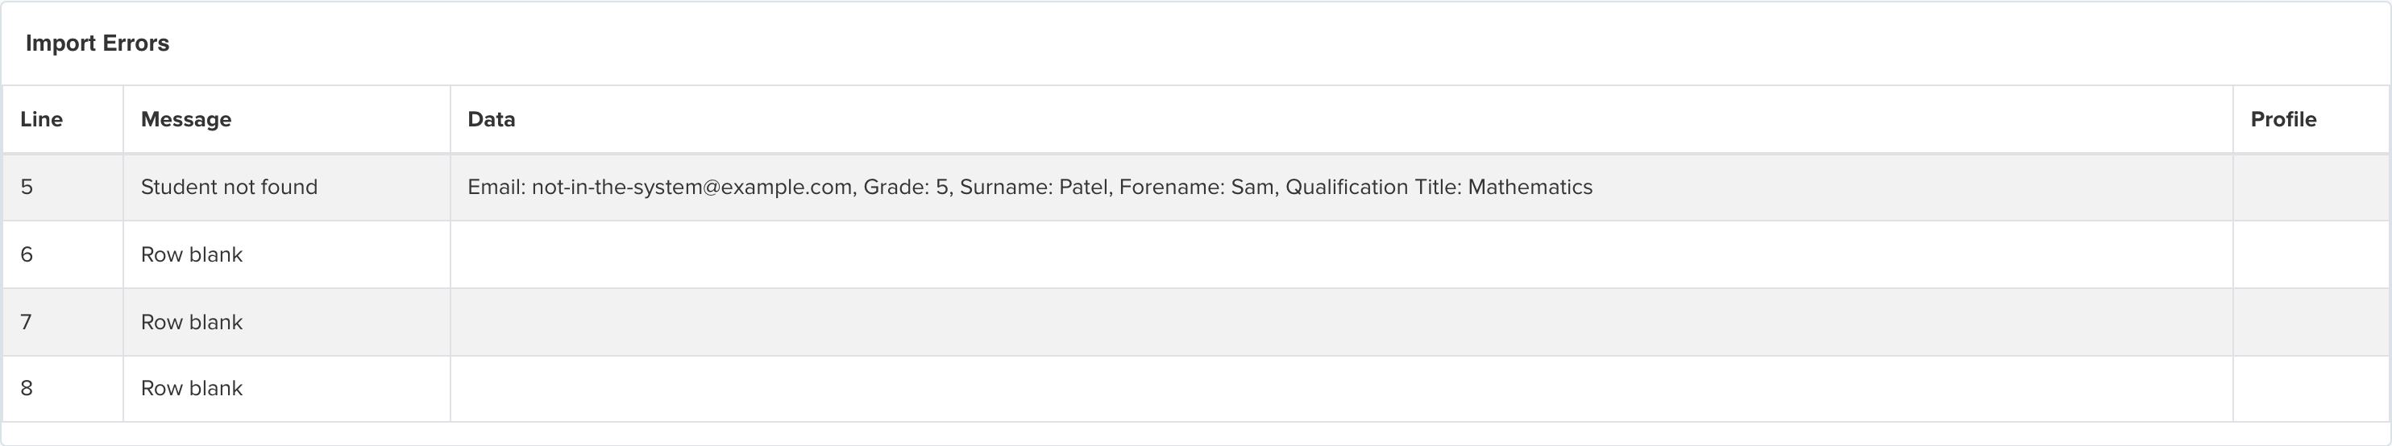Click empty Data cell on line 6
This screenshot has height=446, width=2392.
(x=1342, y=255)
